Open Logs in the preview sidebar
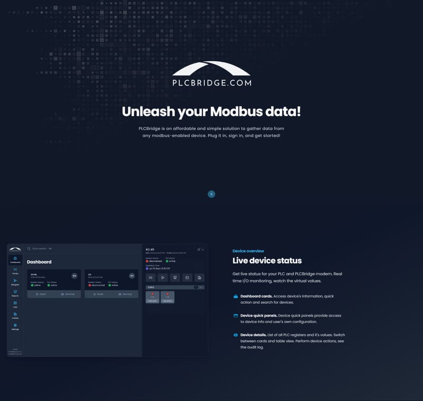Image resolution: width=423 pixels, height=401 pixels. pos(15,304)
